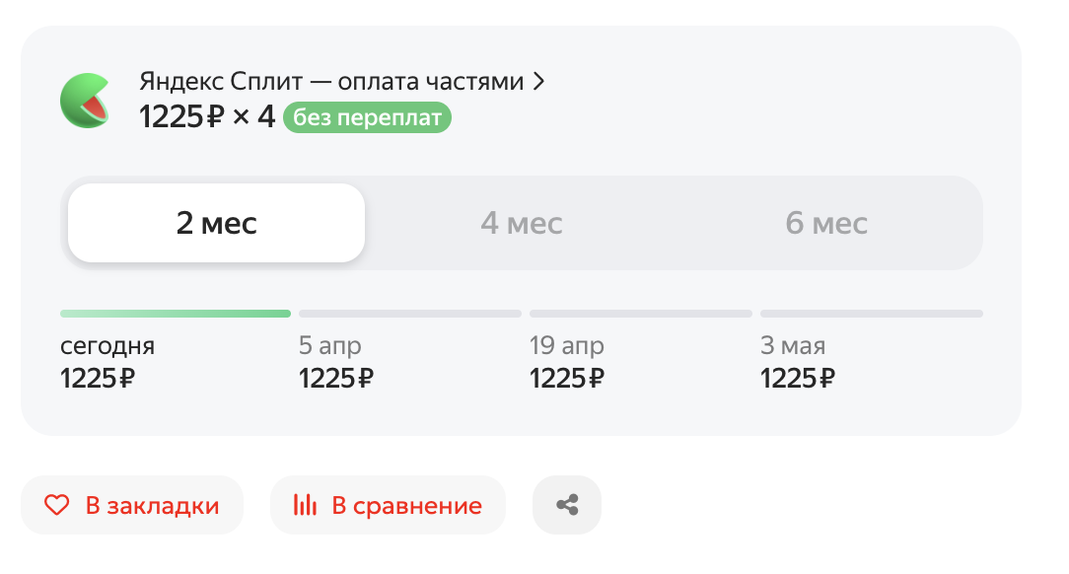Click the 1225₽ × 4 price heading
Screen dimensions: 1069x574
(x=207, y=118)
